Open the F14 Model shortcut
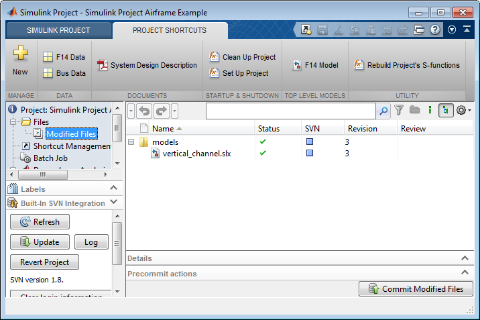This screenshot has width=480, height=320. 315,65
